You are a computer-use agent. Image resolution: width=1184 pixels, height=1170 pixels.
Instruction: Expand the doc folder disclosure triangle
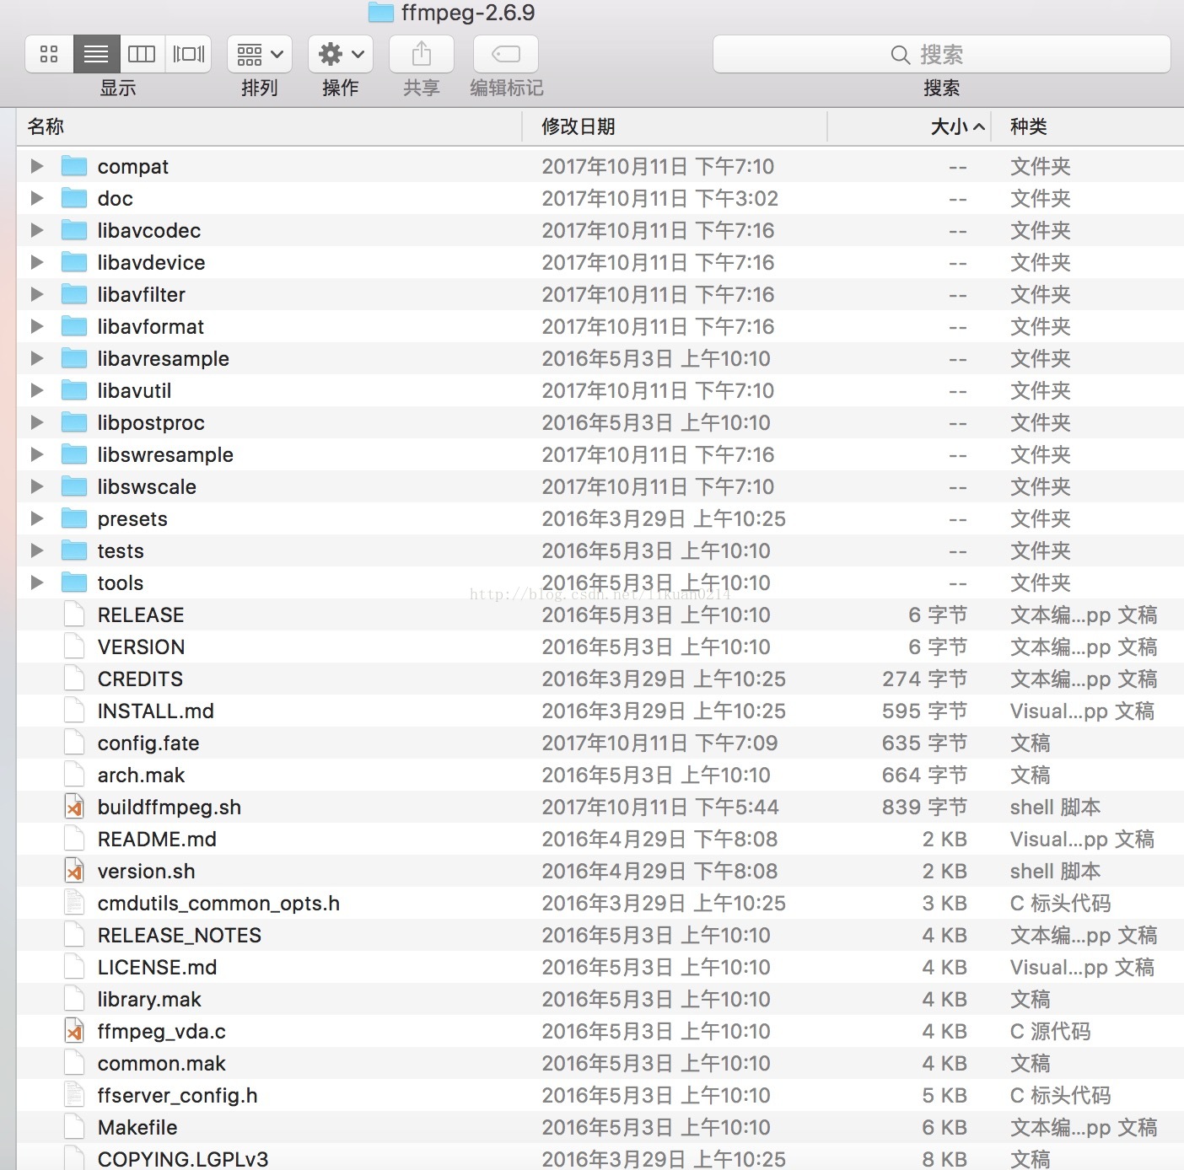pyautogui.click(x=37, y=198)
